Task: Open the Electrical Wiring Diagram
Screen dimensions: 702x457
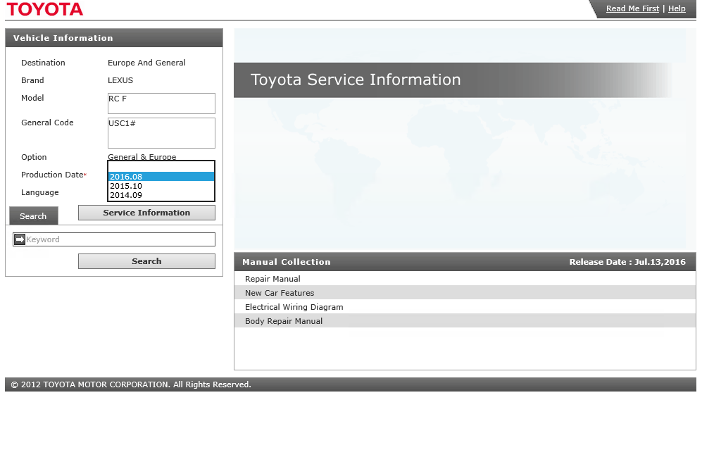Action: [294, 307]
